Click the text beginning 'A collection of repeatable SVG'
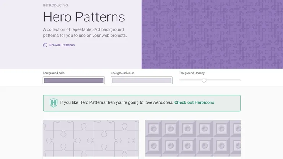 click(x=85, y=32)
